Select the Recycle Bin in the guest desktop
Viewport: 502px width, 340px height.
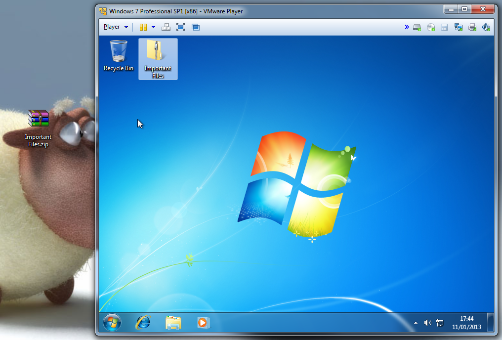[x=119, y=55]
